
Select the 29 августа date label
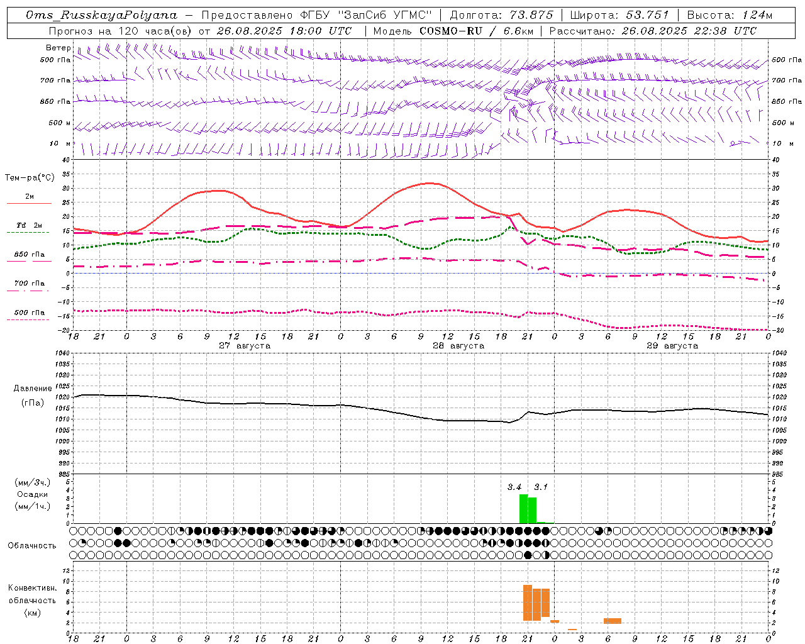click(672, 346)
